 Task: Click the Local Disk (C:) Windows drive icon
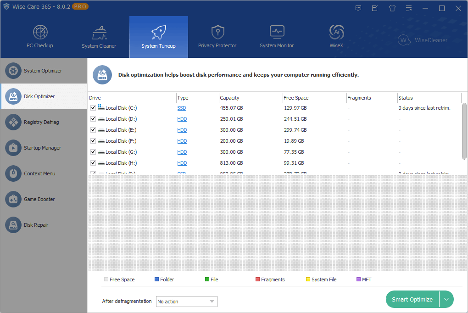pos(101,107)
